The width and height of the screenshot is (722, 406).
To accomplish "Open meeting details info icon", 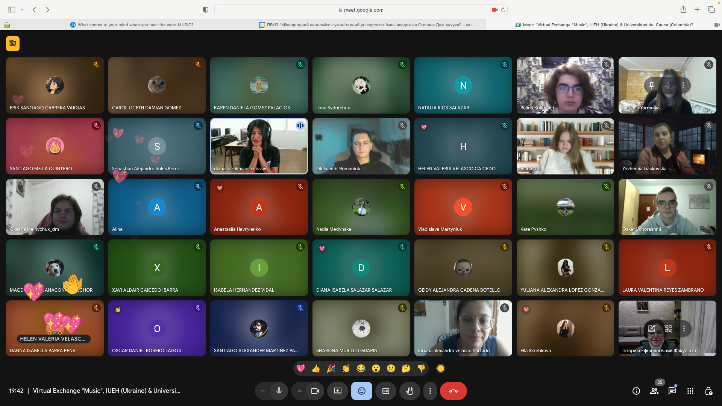I will (x=636, y=391).
